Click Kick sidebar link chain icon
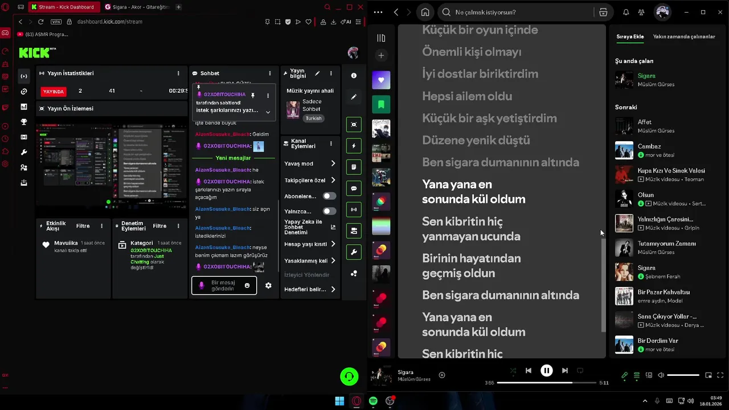The image size is (729, 410). 24,92
